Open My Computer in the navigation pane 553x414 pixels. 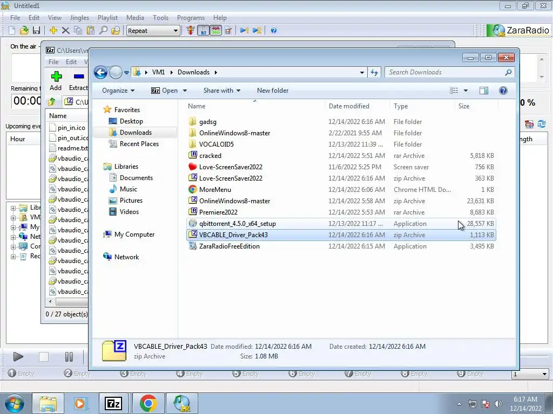[x=134, y=234]
